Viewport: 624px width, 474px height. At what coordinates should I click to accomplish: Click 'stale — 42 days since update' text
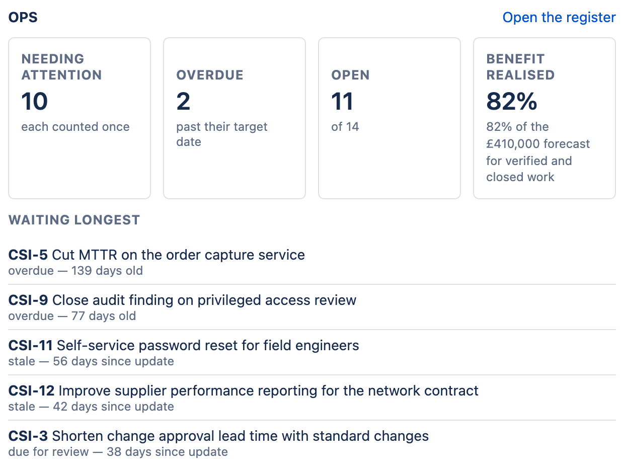tap(91, 407)
